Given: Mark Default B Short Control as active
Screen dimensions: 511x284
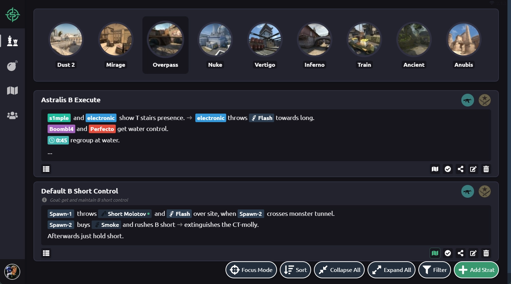Looking at the screenshot, I should 447,253.
